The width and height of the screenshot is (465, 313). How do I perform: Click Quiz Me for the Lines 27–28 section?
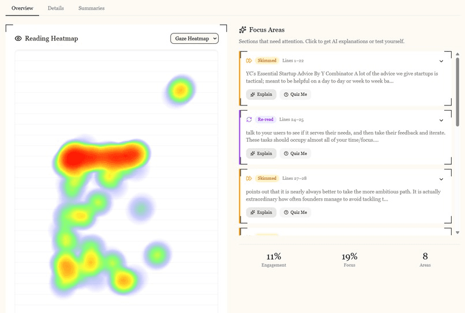point(295,212)
